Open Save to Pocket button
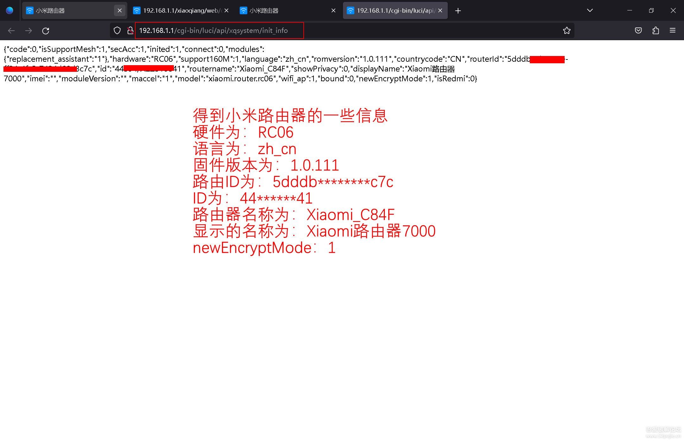This screenshot has height=441, width=684. 638,30
